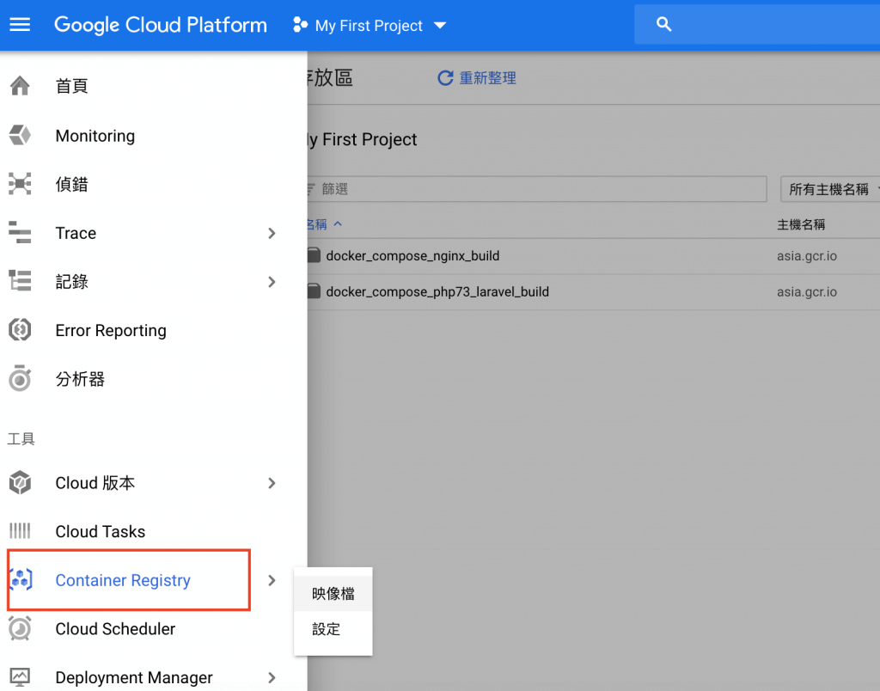Open Cloud 版本 menu entry
880x691 pixels.
coord(95,483)
